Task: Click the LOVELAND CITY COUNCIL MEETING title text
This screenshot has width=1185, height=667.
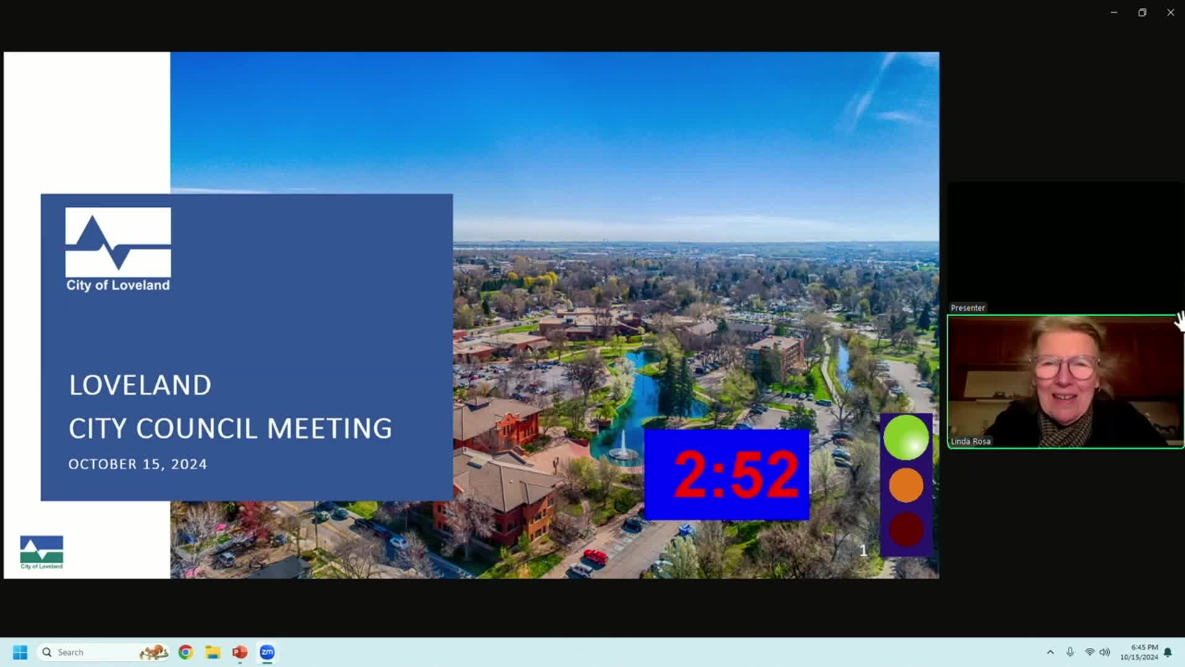Action: [x=230, y=406]
